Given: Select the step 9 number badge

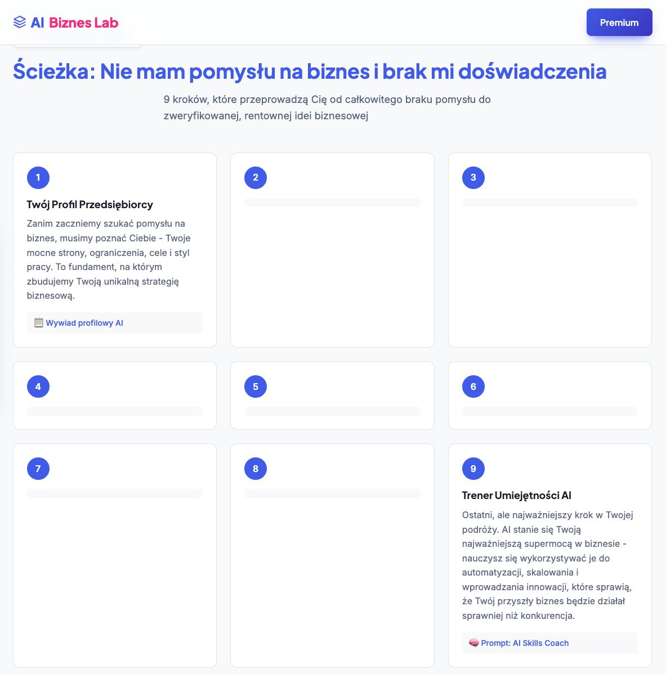Looking at the screenshot, I should [x=473, y=469].
